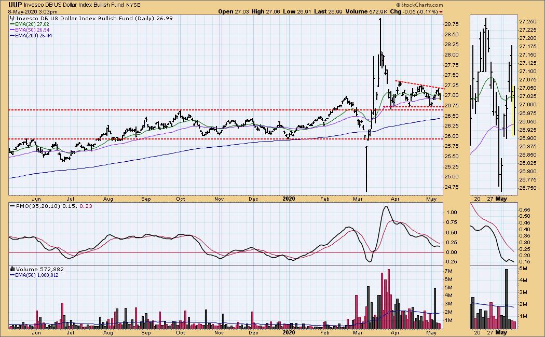Select the EMA(20) 27.02 legend entry
Viewport: 545px width, 337px height.
(30, 24)
